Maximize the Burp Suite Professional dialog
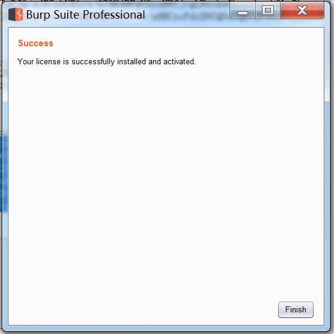This screenshot has width=334, height=334. pos(268,11)
